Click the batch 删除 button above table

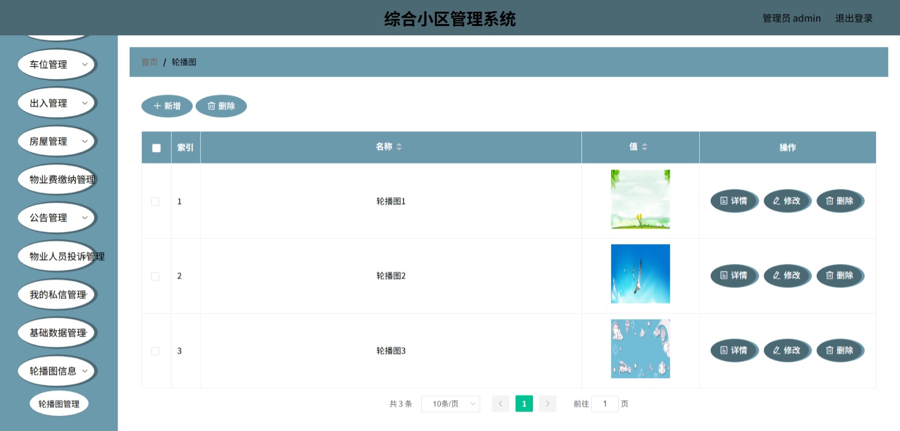tap(221, 106)
